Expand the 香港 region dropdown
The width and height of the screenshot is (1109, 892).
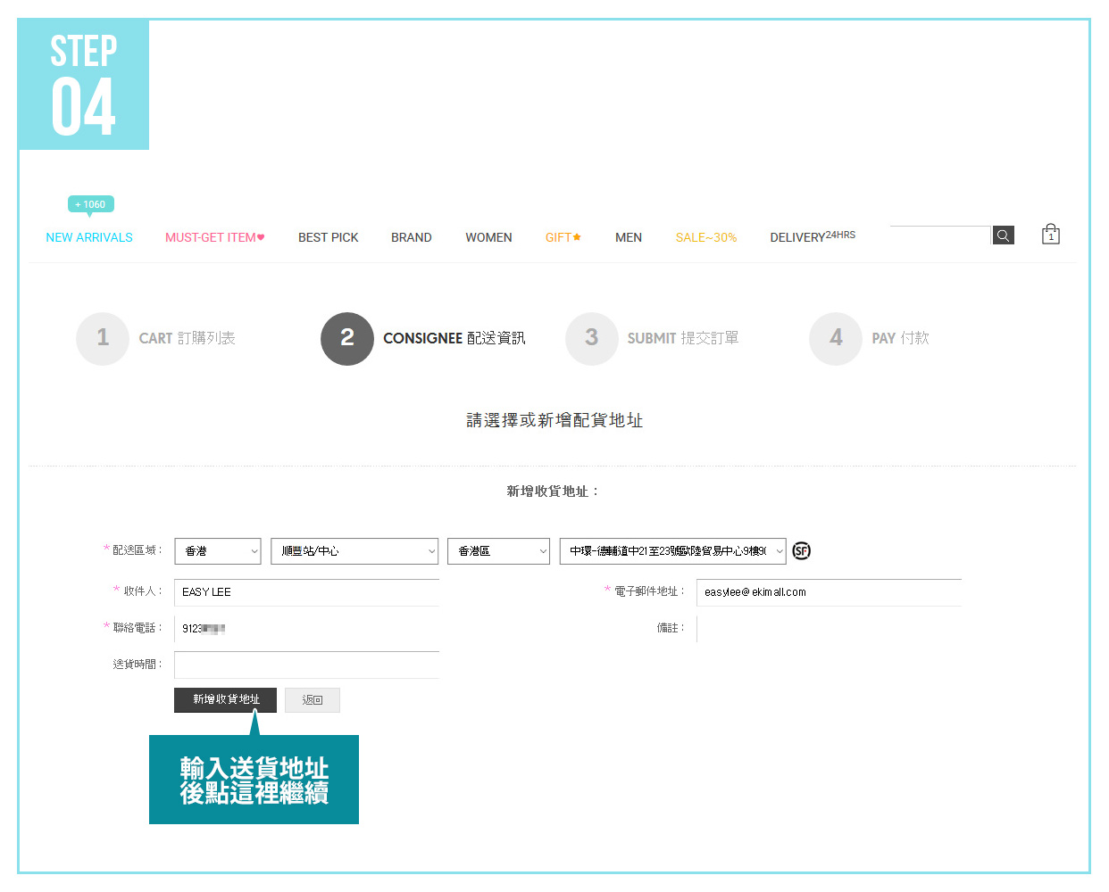point(218,551)
